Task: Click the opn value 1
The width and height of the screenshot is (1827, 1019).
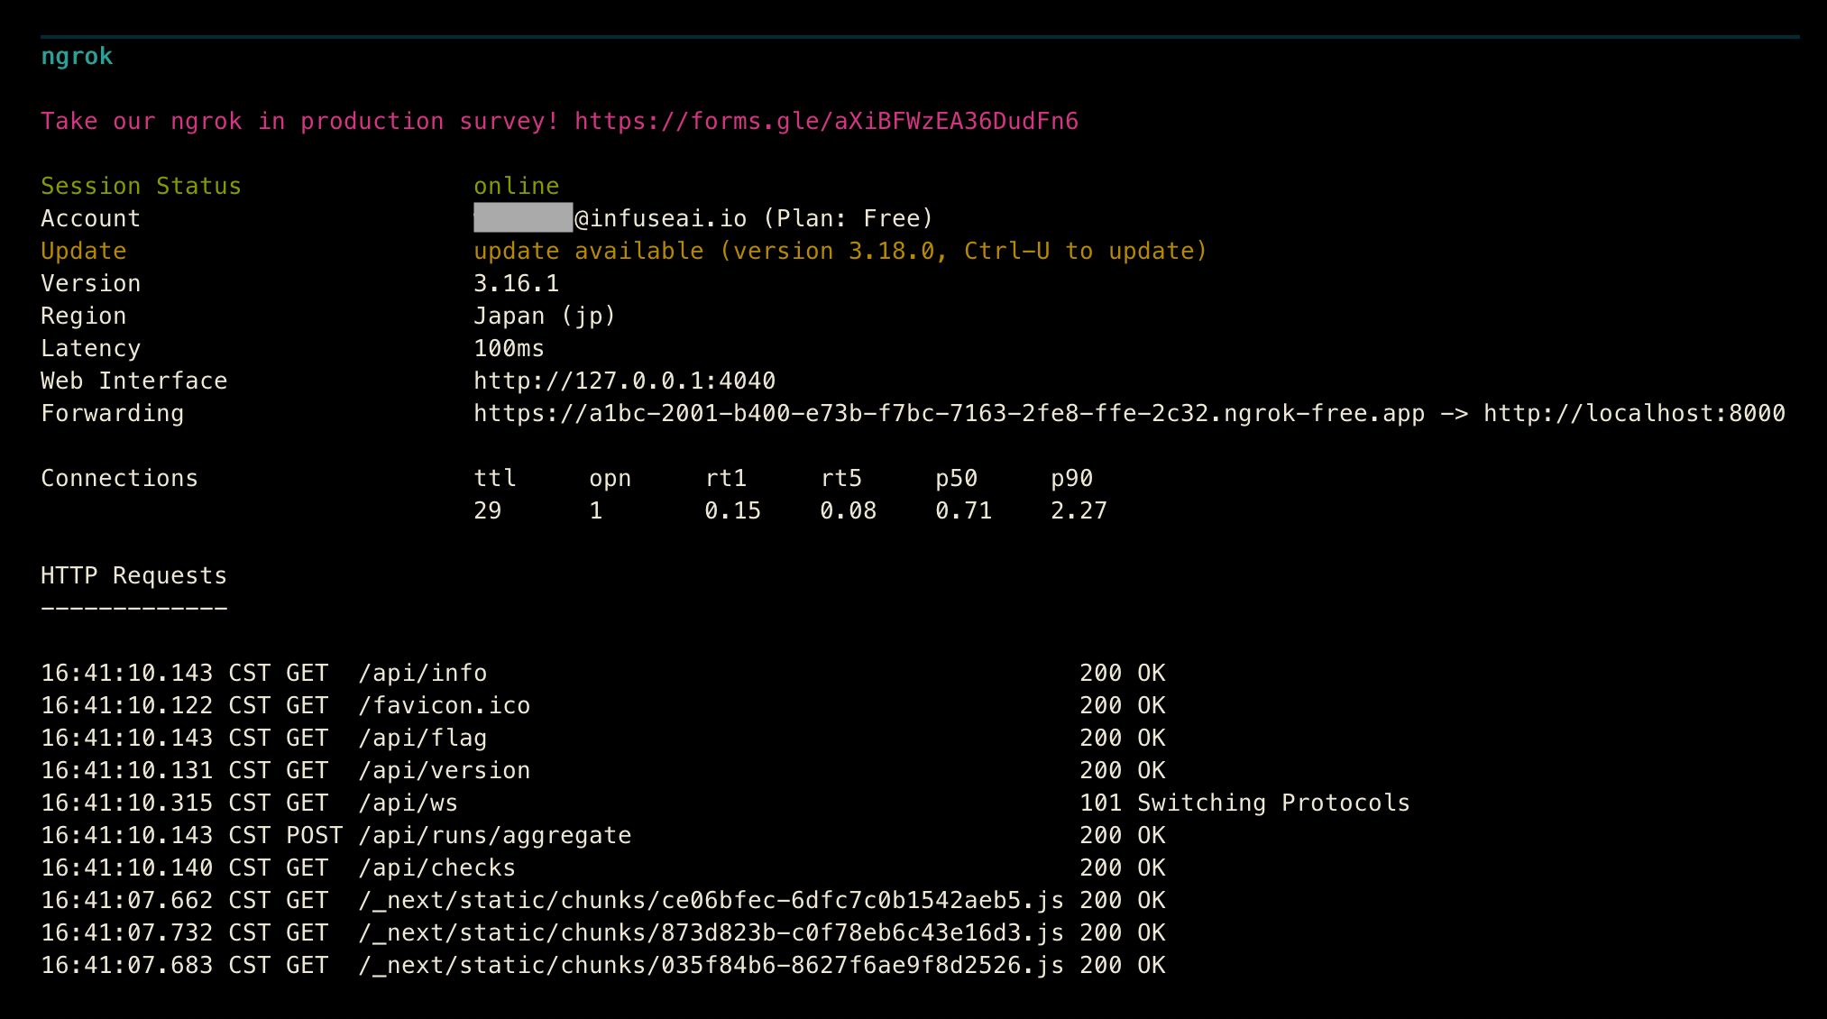Action: click(596, 510)
